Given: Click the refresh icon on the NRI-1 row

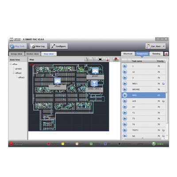Looking at the screenshot, I should [163, 84].
